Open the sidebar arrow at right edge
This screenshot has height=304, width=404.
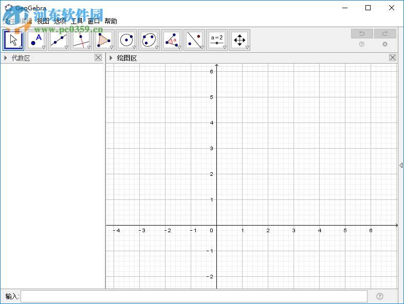tap(401, 165)
